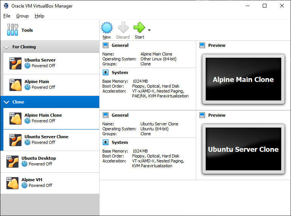Select Ubuntu Server Clone list entry name

point(46,137)
